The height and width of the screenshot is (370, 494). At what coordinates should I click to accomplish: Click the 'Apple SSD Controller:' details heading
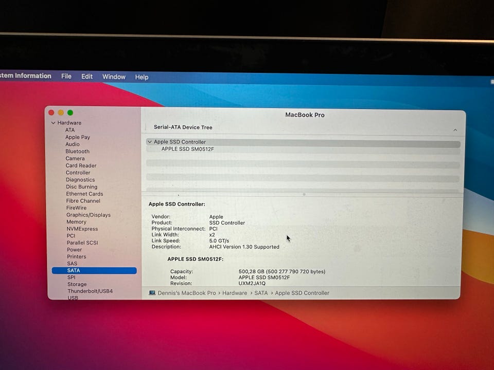click(x=177, y=204)
